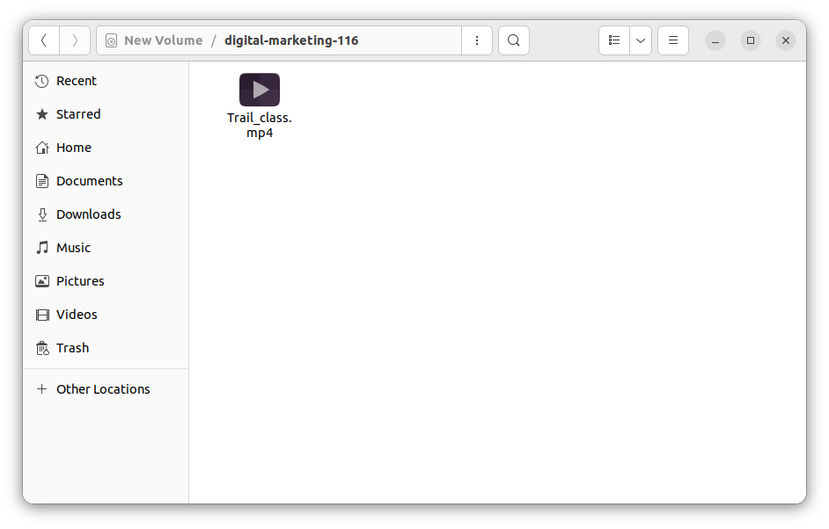Open Downloads from the sidebar

coord(88,214)
